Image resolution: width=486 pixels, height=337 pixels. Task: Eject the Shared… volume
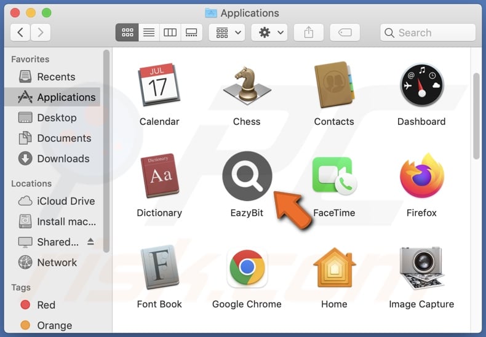[90, 242]
